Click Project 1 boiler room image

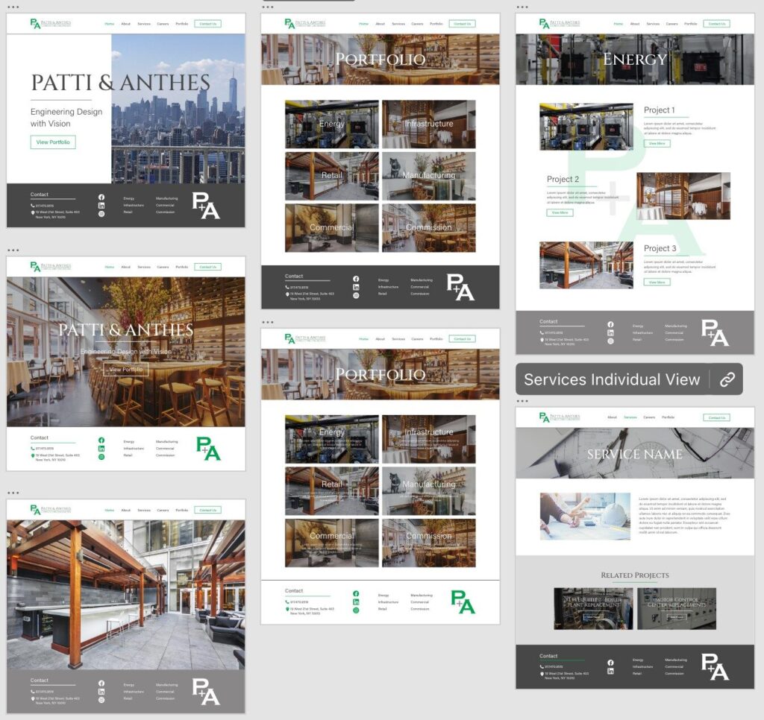tap(586, 127)
